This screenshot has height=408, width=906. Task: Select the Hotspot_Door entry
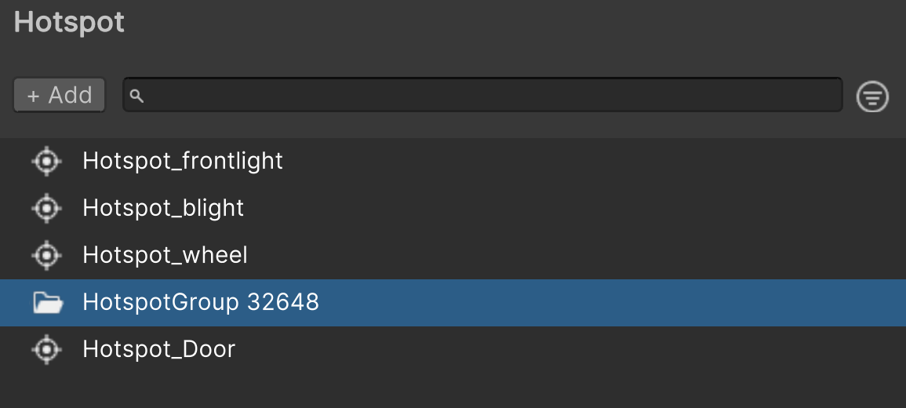pyautogui.click(x=159, y=350)
